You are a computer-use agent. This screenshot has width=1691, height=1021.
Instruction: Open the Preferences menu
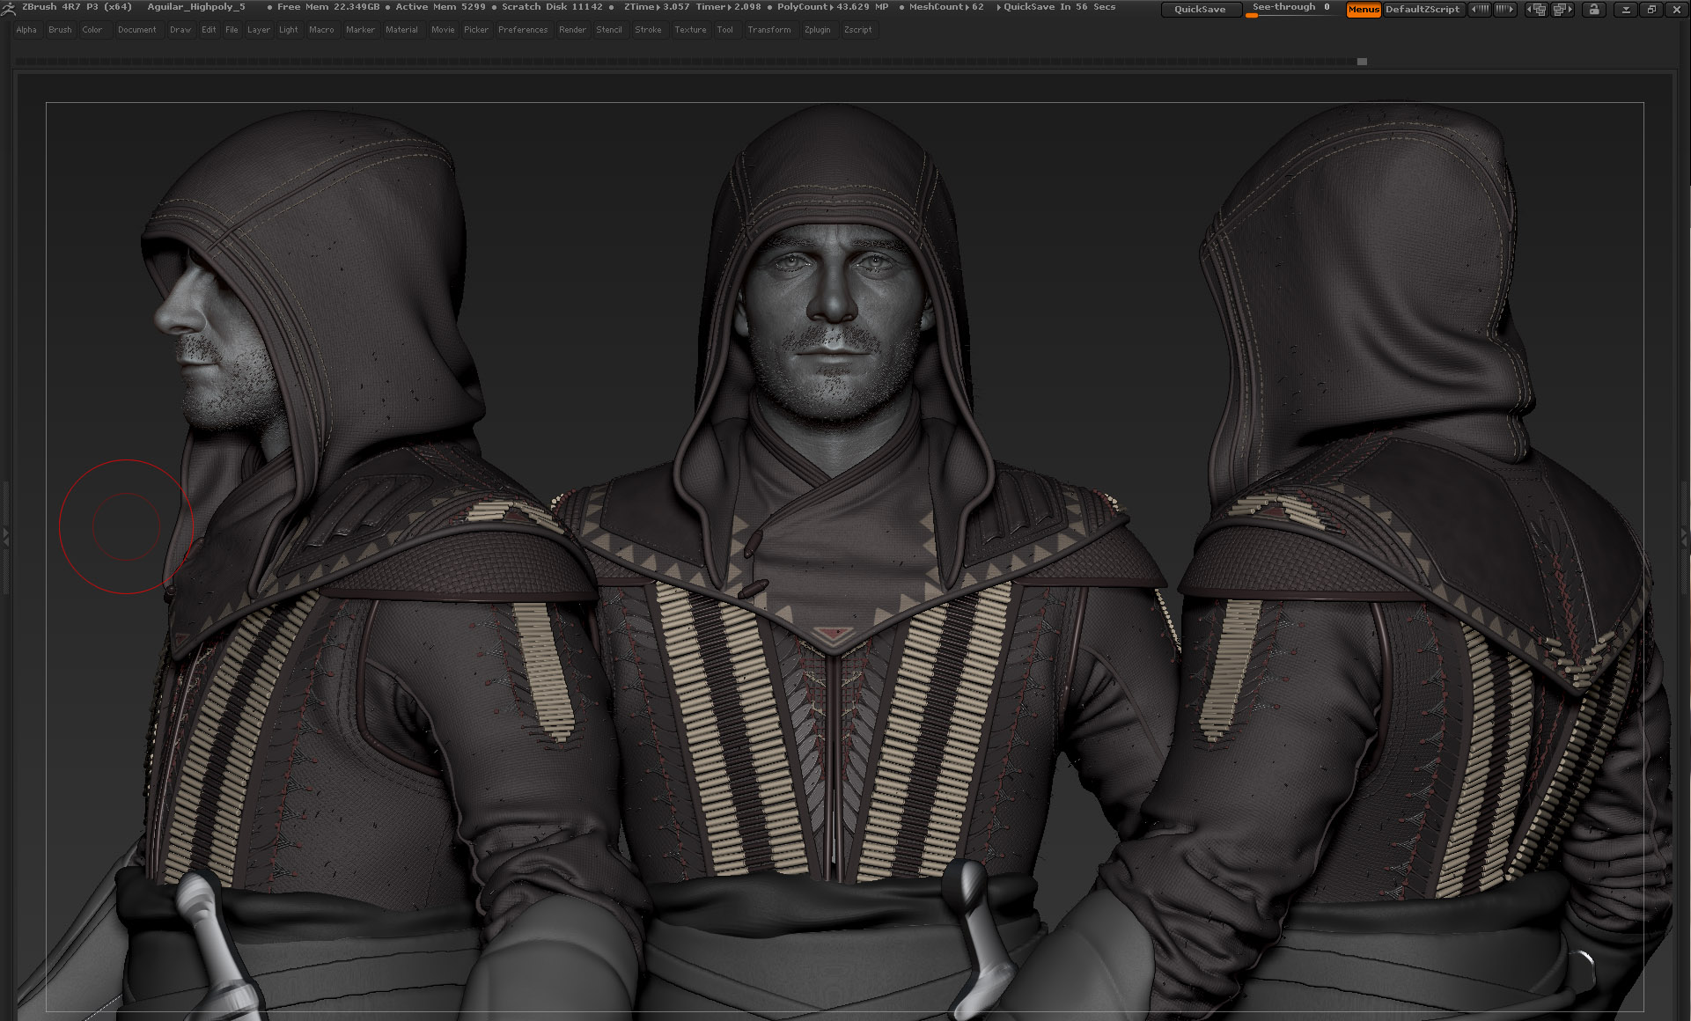[x=523, y=30]
